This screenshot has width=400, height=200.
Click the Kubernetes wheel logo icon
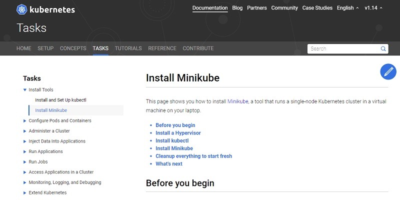(22, 9)
